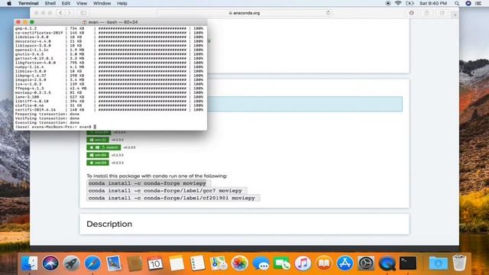Go back in Safari toolbar
489x275 pixels.
click(x=61, y=13)
